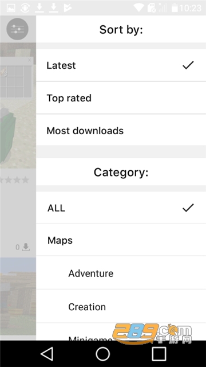Tap the download icon next to 0

coord(26,247)
